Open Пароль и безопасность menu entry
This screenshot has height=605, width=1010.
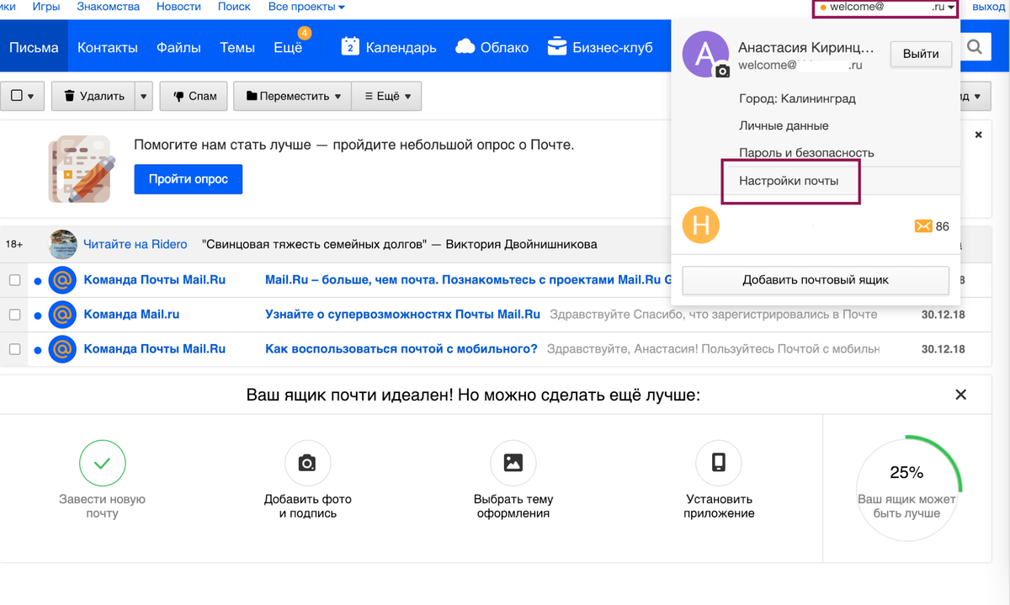(806, 152)
